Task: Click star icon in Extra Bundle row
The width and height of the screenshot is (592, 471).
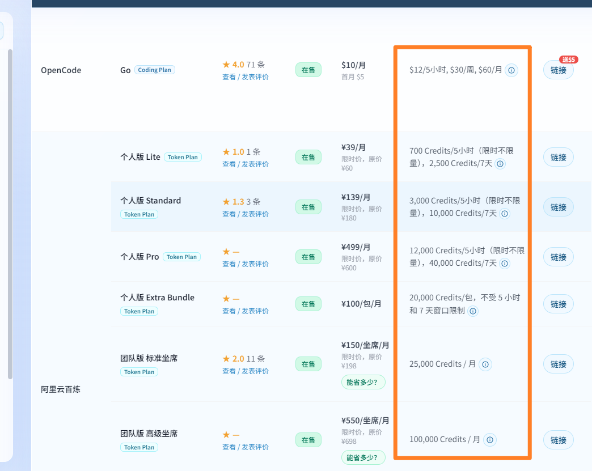Action: point(226,299)
